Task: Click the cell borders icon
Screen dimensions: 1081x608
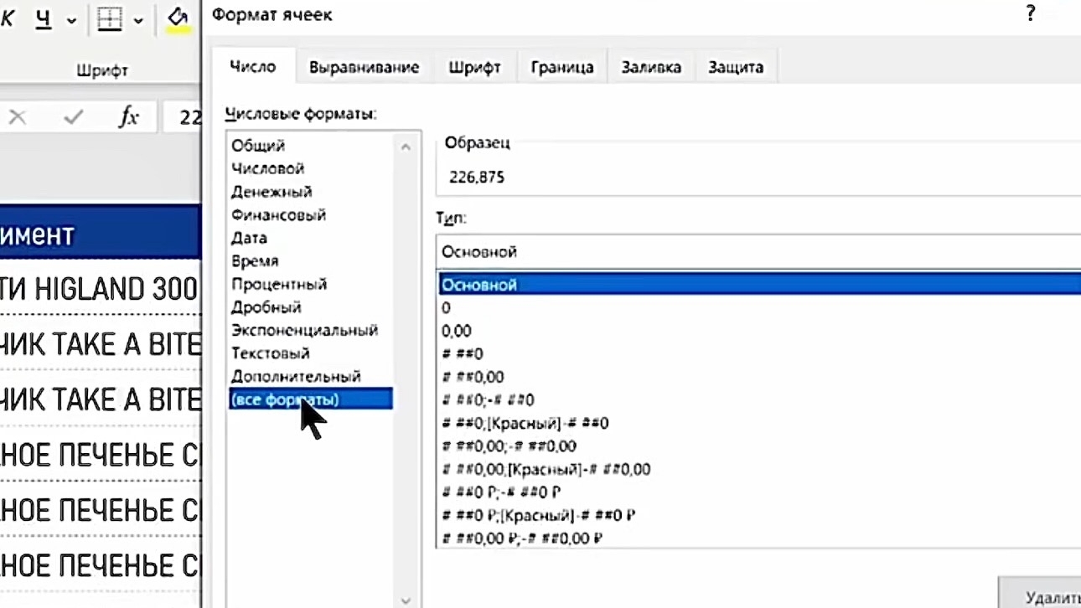Action: click(110, 19)
